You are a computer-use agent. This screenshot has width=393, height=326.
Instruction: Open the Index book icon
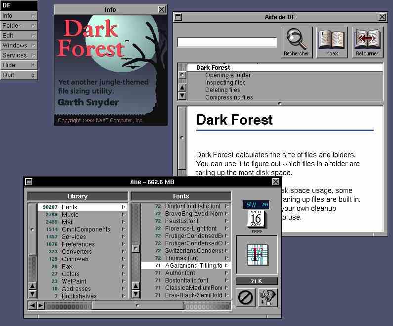click(x=332, y=43)
